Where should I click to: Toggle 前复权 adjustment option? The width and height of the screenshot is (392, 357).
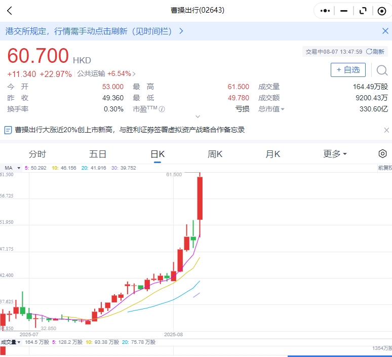pyautogui.click(x=385, y=168)
